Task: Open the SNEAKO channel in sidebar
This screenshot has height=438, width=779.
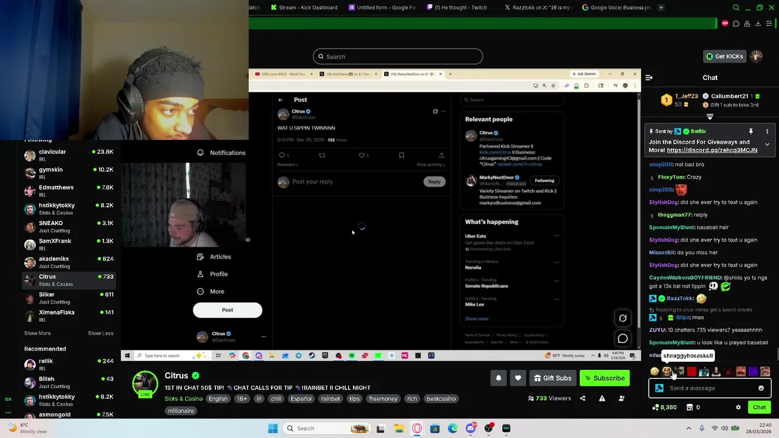Action: (x=69, y=226)
